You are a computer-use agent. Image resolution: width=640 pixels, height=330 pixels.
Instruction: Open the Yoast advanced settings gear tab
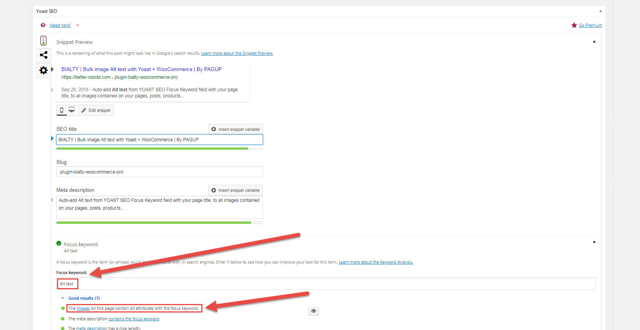pyautogui.click(x=43, y=70)
